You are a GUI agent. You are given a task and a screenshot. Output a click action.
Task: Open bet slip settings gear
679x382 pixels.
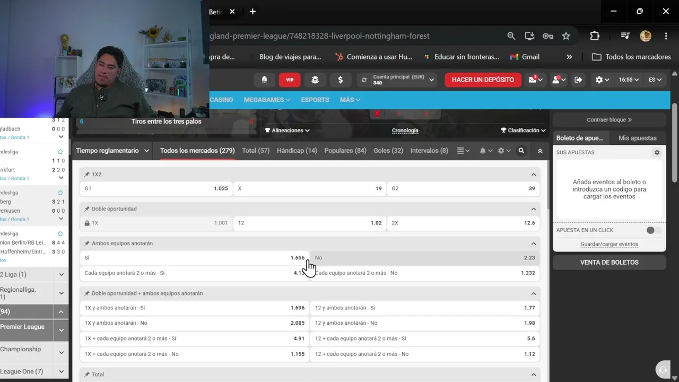(657, 152)
